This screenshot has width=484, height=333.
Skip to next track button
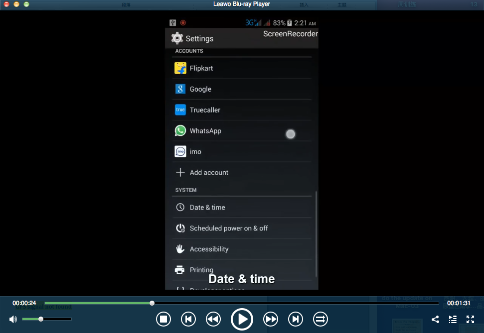click(x=296, y=319)
